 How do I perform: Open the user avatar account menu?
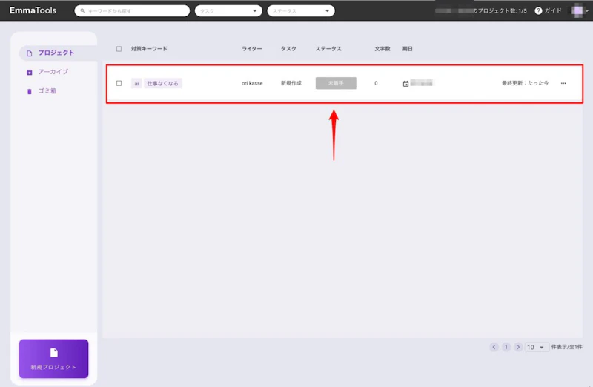click(579, 10)
